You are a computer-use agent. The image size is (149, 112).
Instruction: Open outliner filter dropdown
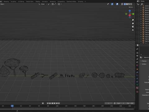pyautogui.click(x=142, y=4)
